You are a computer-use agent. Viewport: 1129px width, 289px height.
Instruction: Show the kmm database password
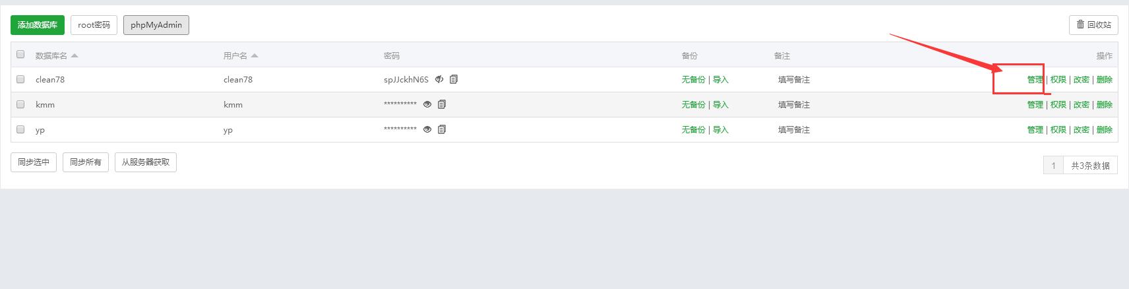[x=427, y=104]
